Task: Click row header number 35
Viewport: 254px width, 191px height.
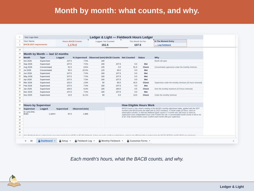Action: pyautogui.click(x=20, y=105)
